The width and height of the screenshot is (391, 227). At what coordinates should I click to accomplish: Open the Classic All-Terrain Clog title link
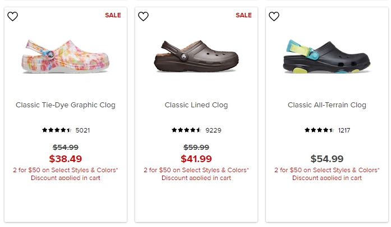pyautogui.click(x=327, y=105)
